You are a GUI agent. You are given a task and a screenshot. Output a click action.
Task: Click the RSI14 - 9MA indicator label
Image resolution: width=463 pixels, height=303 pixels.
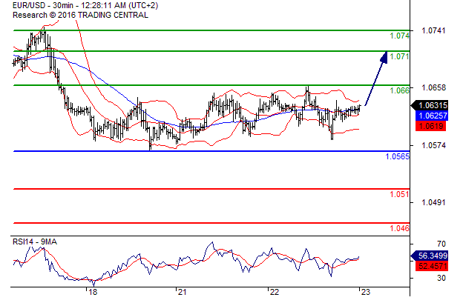pyautogui.click(x=35, y=242)
